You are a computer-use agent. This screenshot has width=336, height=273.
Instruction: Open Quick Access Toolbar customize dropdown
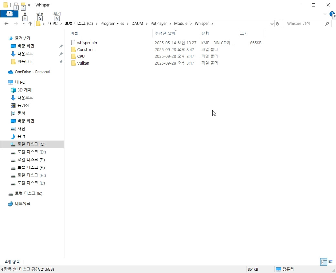tap(29, 5)
